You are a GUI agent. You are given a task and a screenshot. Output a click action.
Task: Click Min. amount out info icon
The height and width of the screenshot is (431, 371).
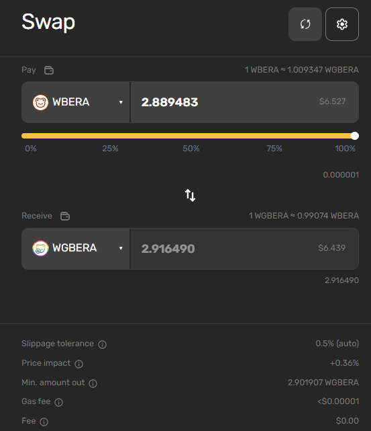pyautogui.click(x=93, y=383)
